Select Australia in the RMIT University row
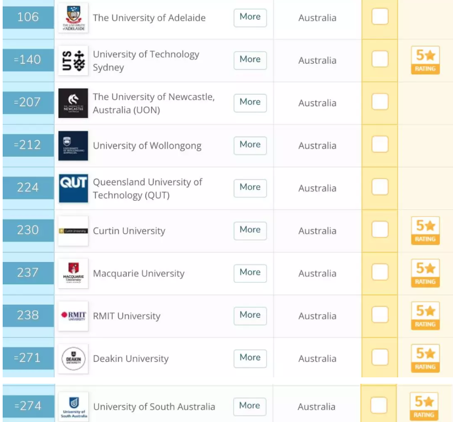 317,316
